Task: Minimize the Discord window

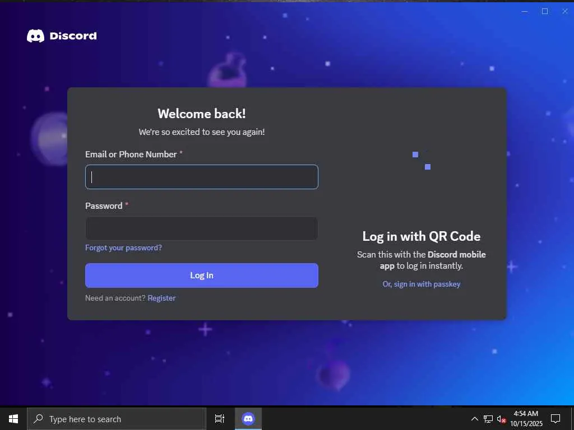Action: [525, 11]
